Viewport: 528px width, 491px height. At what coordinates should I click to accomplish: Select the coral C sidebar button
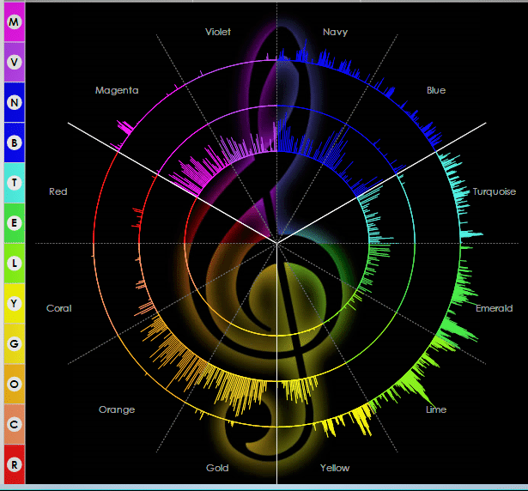[x=14, y=424]
